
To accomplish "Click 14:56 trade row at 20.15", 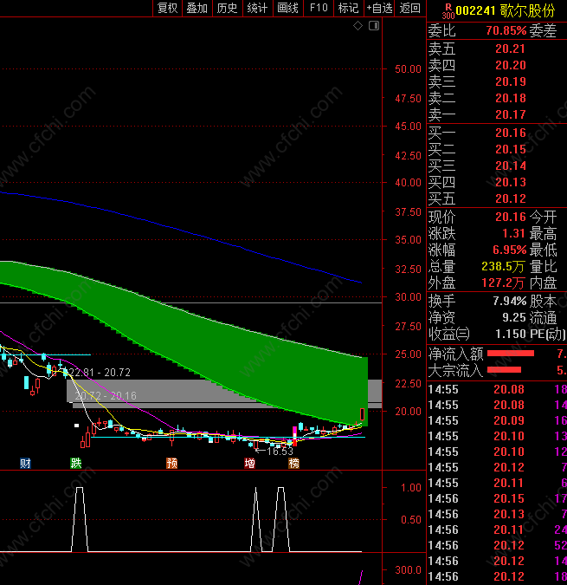I will [x=497, y=498].
